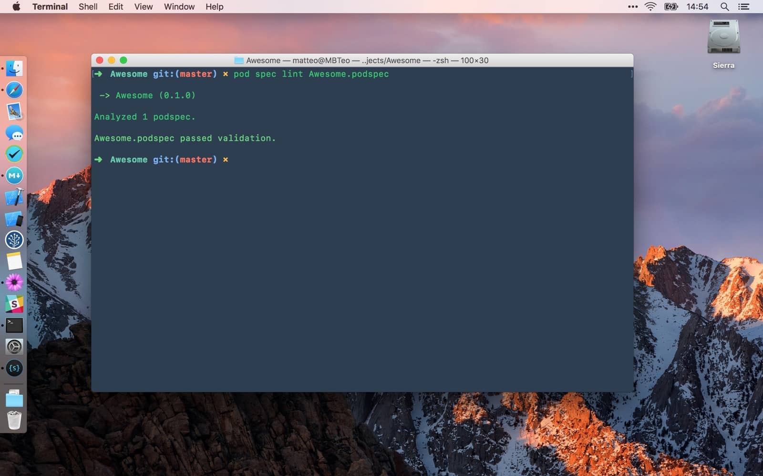The image size is (763, 476).
Task: Launch MacDown from the dock
Action: click(x=14, y=176)
